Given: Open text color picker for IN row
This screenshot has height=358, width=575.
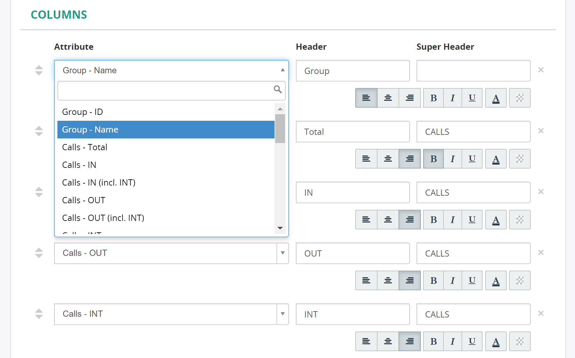Looking at the screenshot, I should click(x=496, y=220).
